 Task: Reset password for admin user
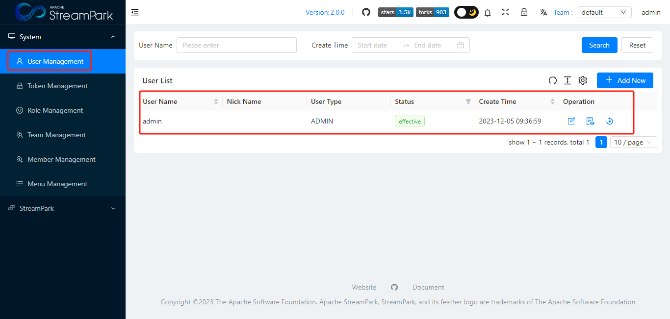click(610, 121)
